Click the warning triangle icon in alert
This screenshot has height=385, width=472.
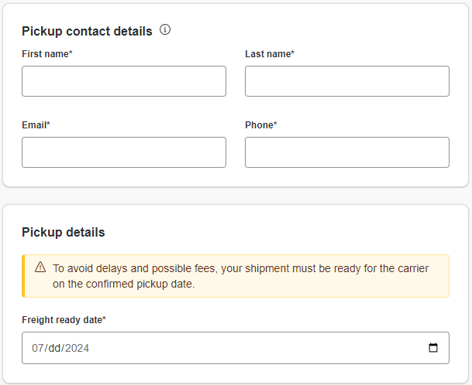coord(40,267)
